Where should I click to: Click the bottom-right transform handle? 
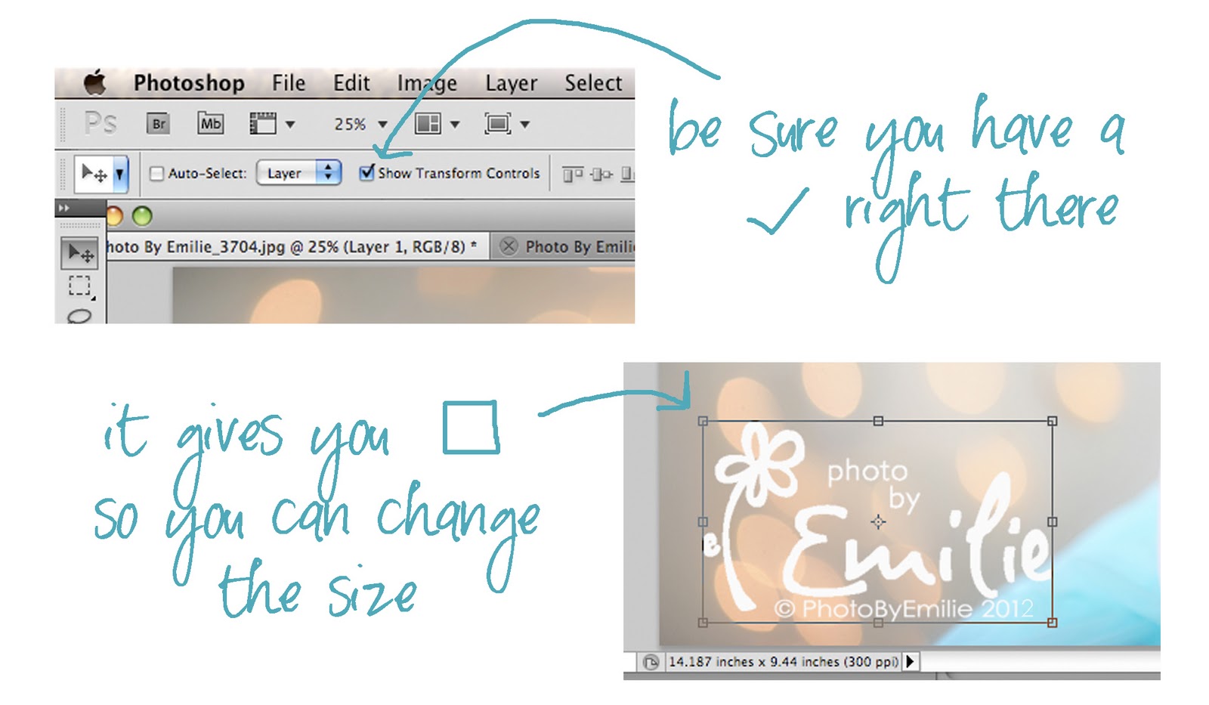(x=1053, y=623)
